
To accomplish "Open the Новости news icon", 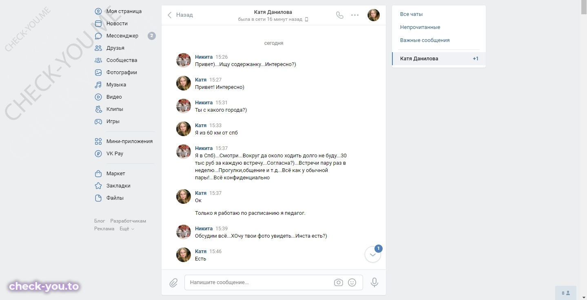I will click(98, 24).
